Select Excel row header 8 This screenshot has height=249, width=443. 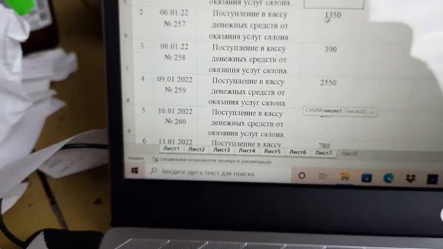(128, 100)
